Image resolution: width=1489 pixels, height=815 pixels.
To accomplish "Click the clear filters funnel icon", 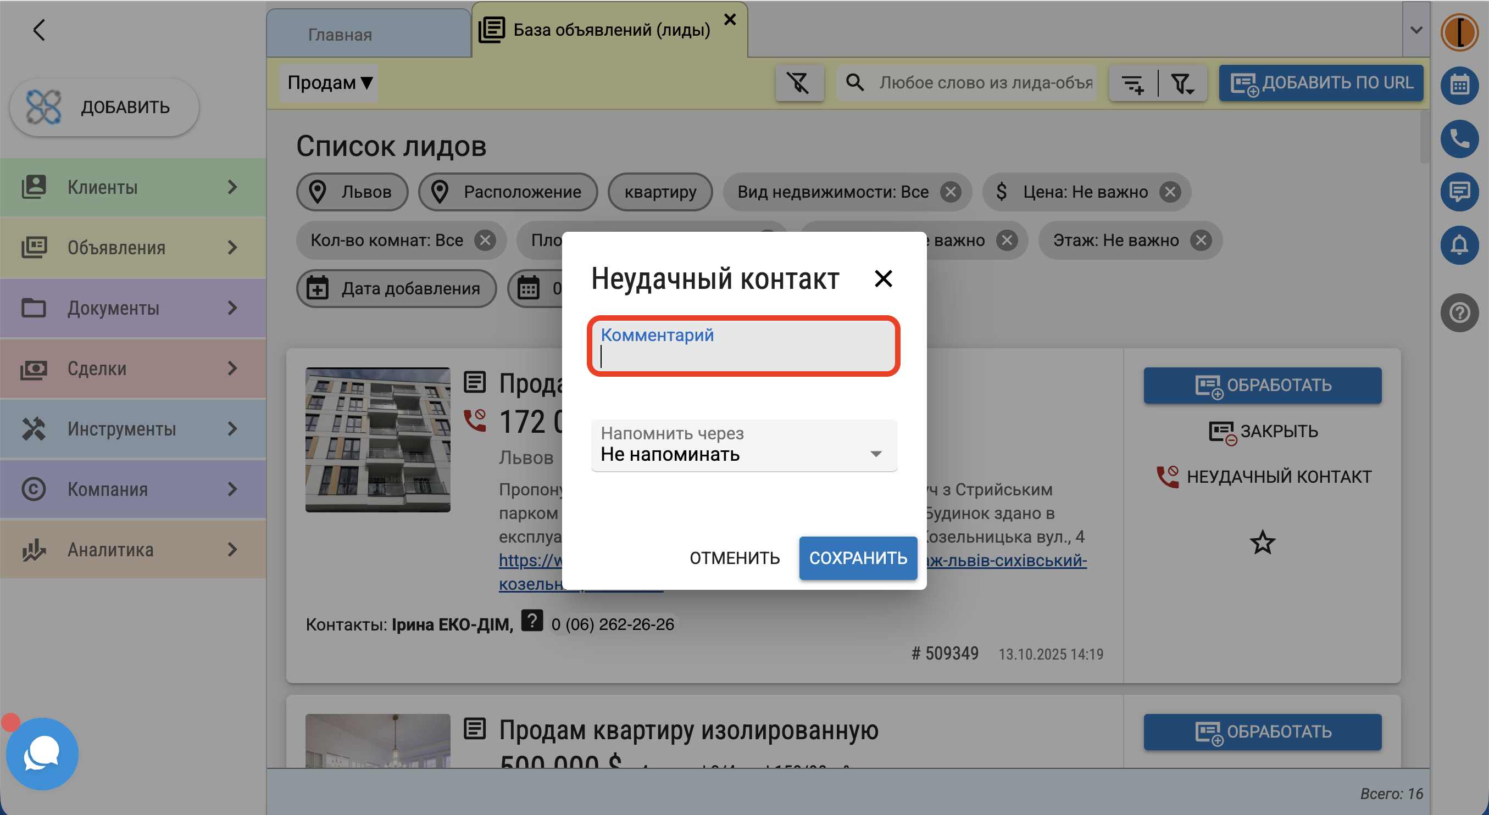I will (x=799, y=83).
